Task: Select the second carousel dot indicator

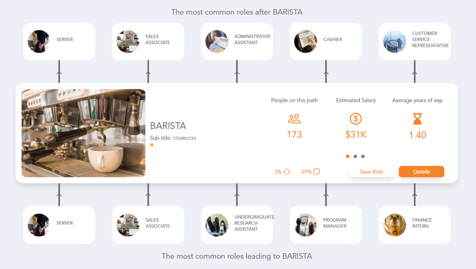Action: pos(355,156)
